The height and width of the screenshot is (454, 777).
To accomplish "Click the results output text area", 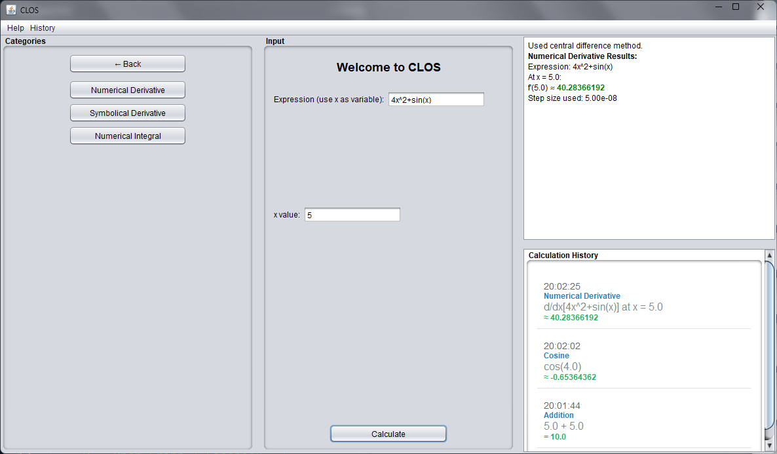I will pos(649,164).
